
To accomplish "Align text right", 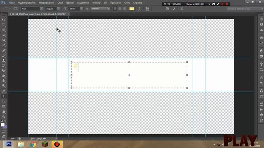I will (x=125, y=9).
